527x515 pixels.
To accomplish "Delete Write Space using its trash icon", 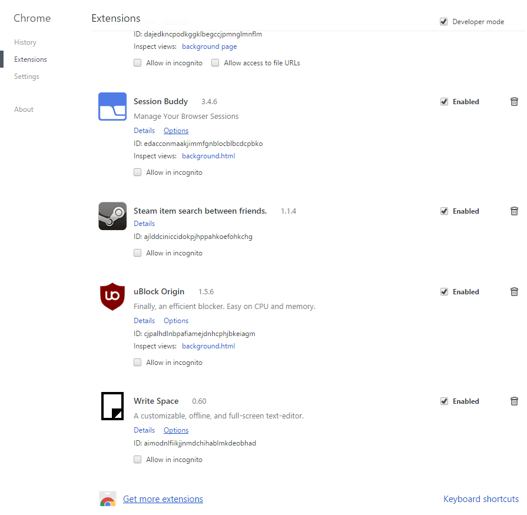I will tap(514, 401).
